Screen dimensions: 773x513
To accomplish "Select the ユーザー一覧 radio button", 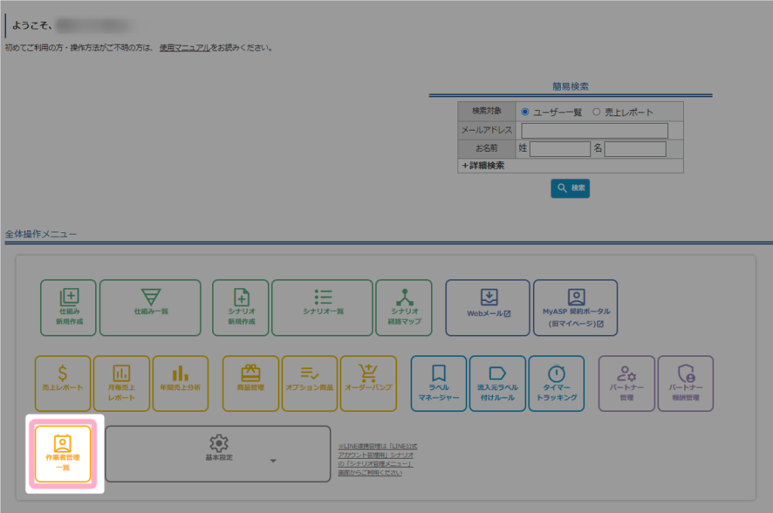I will (525, 112).
